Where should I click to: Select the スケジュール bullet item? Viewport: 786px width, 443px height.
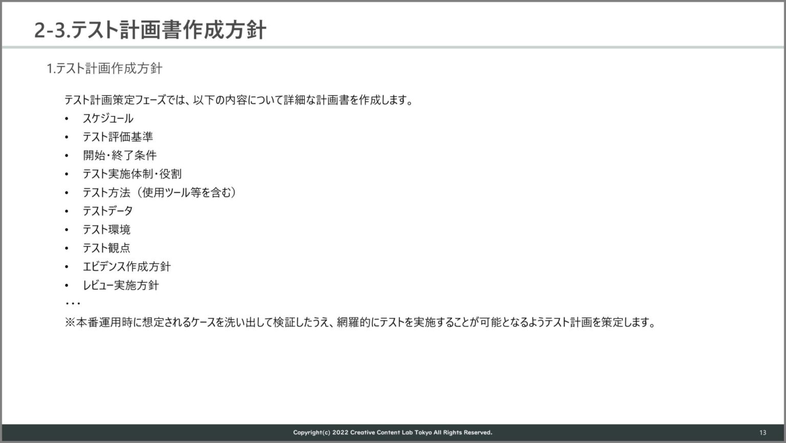pos(108,119)
